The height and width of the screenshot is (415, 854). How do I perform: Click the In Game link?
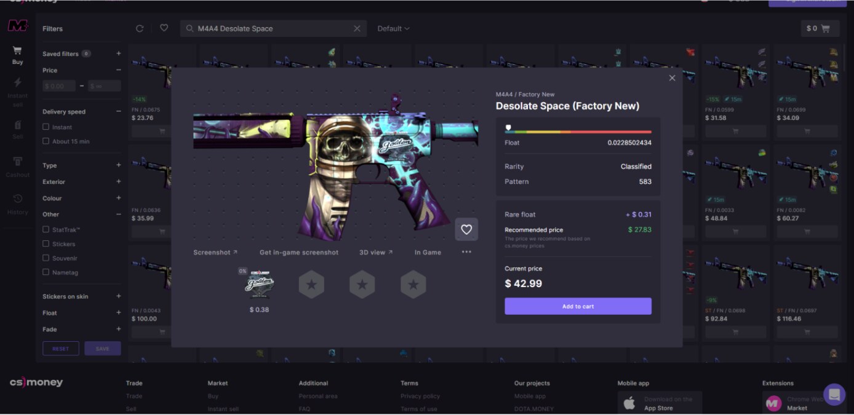point(428,252)
